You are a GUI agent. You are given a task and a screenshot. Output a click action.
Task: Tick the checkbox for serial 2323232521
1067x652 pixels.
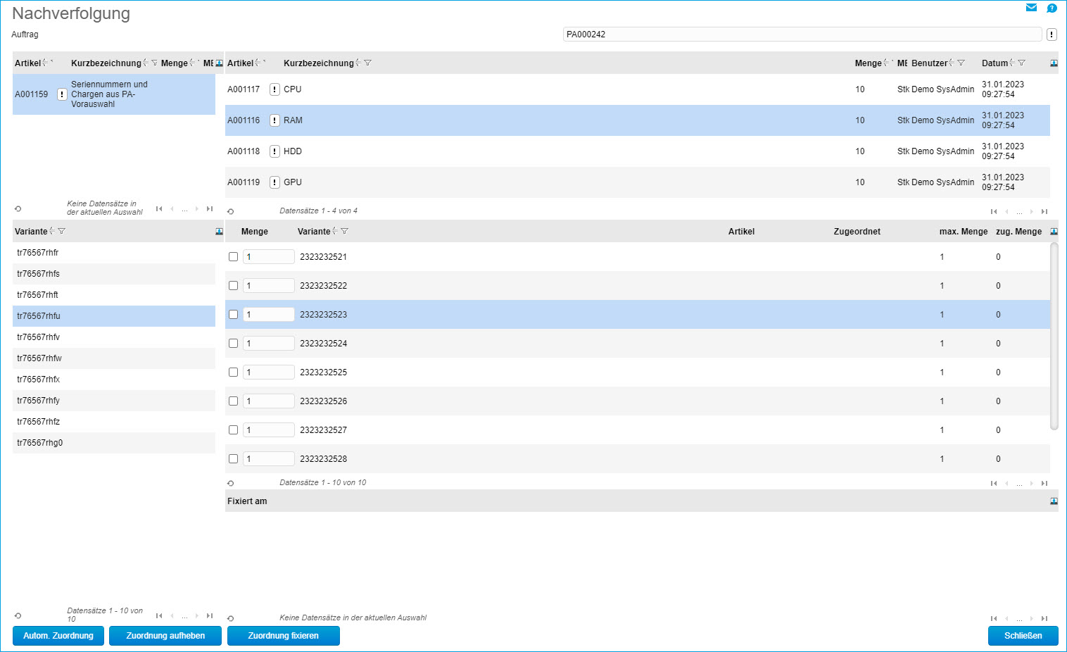233,257
